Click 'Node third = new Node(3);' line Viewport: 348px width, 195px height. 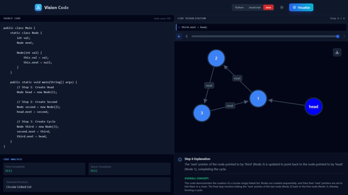pos(38,127)
